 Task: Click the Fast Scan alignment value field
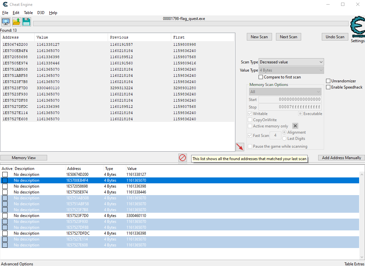(275, 135)
